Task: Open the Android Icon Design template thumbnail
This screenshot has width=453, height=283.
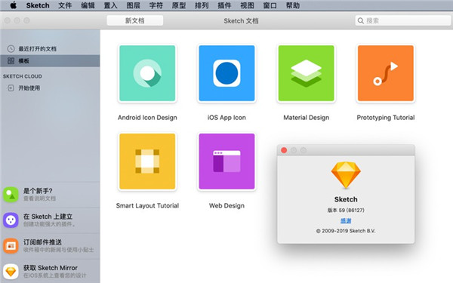Action: click(147, 73)
